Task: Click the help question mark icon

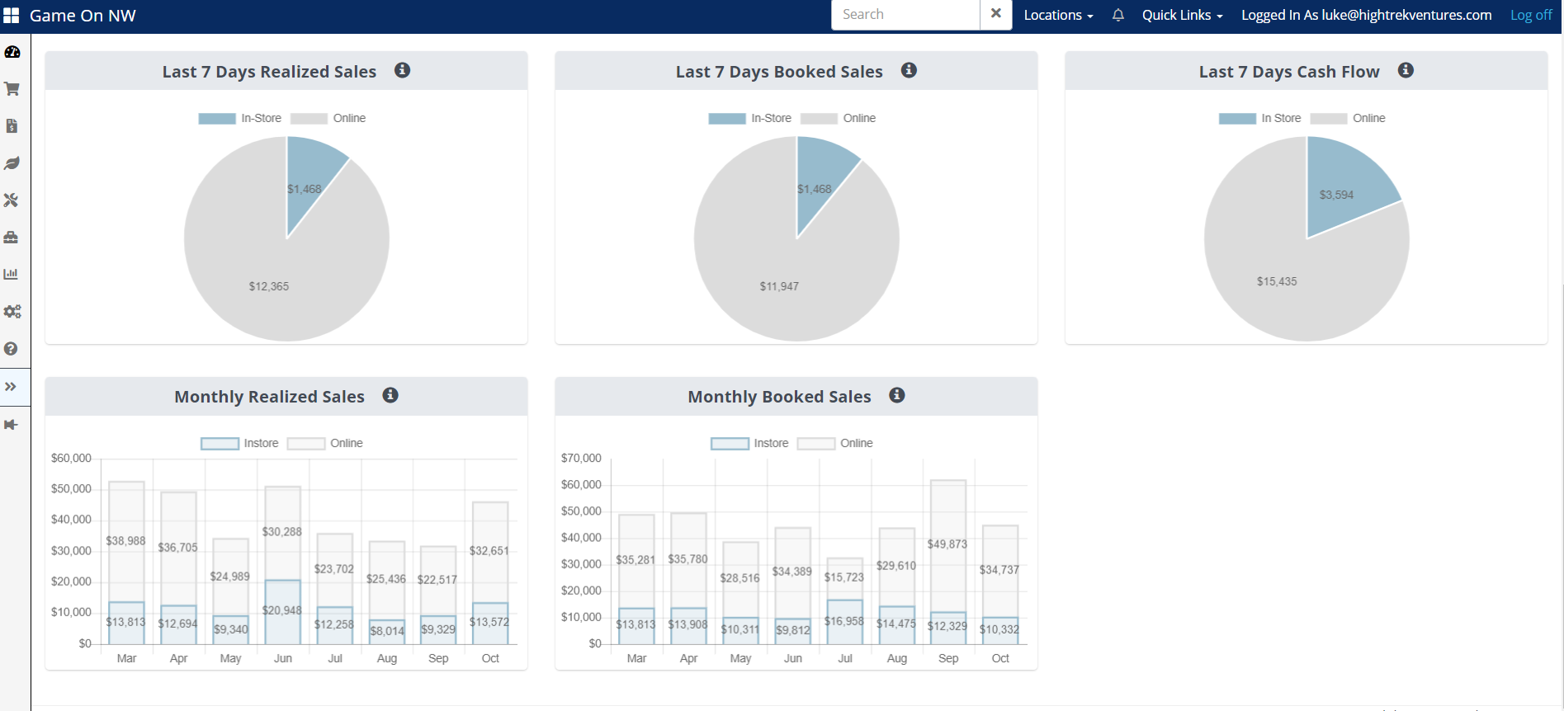Action: [12, 349]
